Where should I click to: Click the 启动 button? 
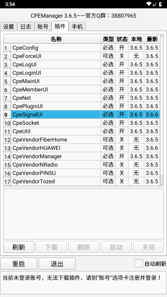click(116, 247)
